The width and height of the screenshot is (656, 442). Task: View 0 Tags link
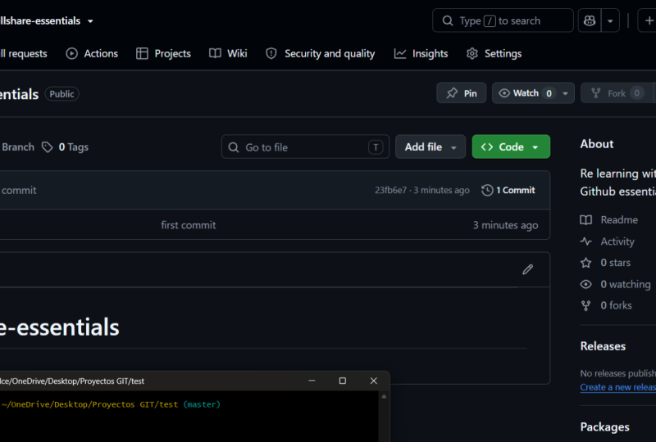pos(66,147)
